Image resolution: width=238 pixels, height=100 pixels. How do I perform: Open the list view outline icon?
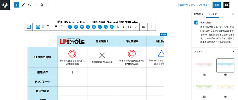click(47, 5)
